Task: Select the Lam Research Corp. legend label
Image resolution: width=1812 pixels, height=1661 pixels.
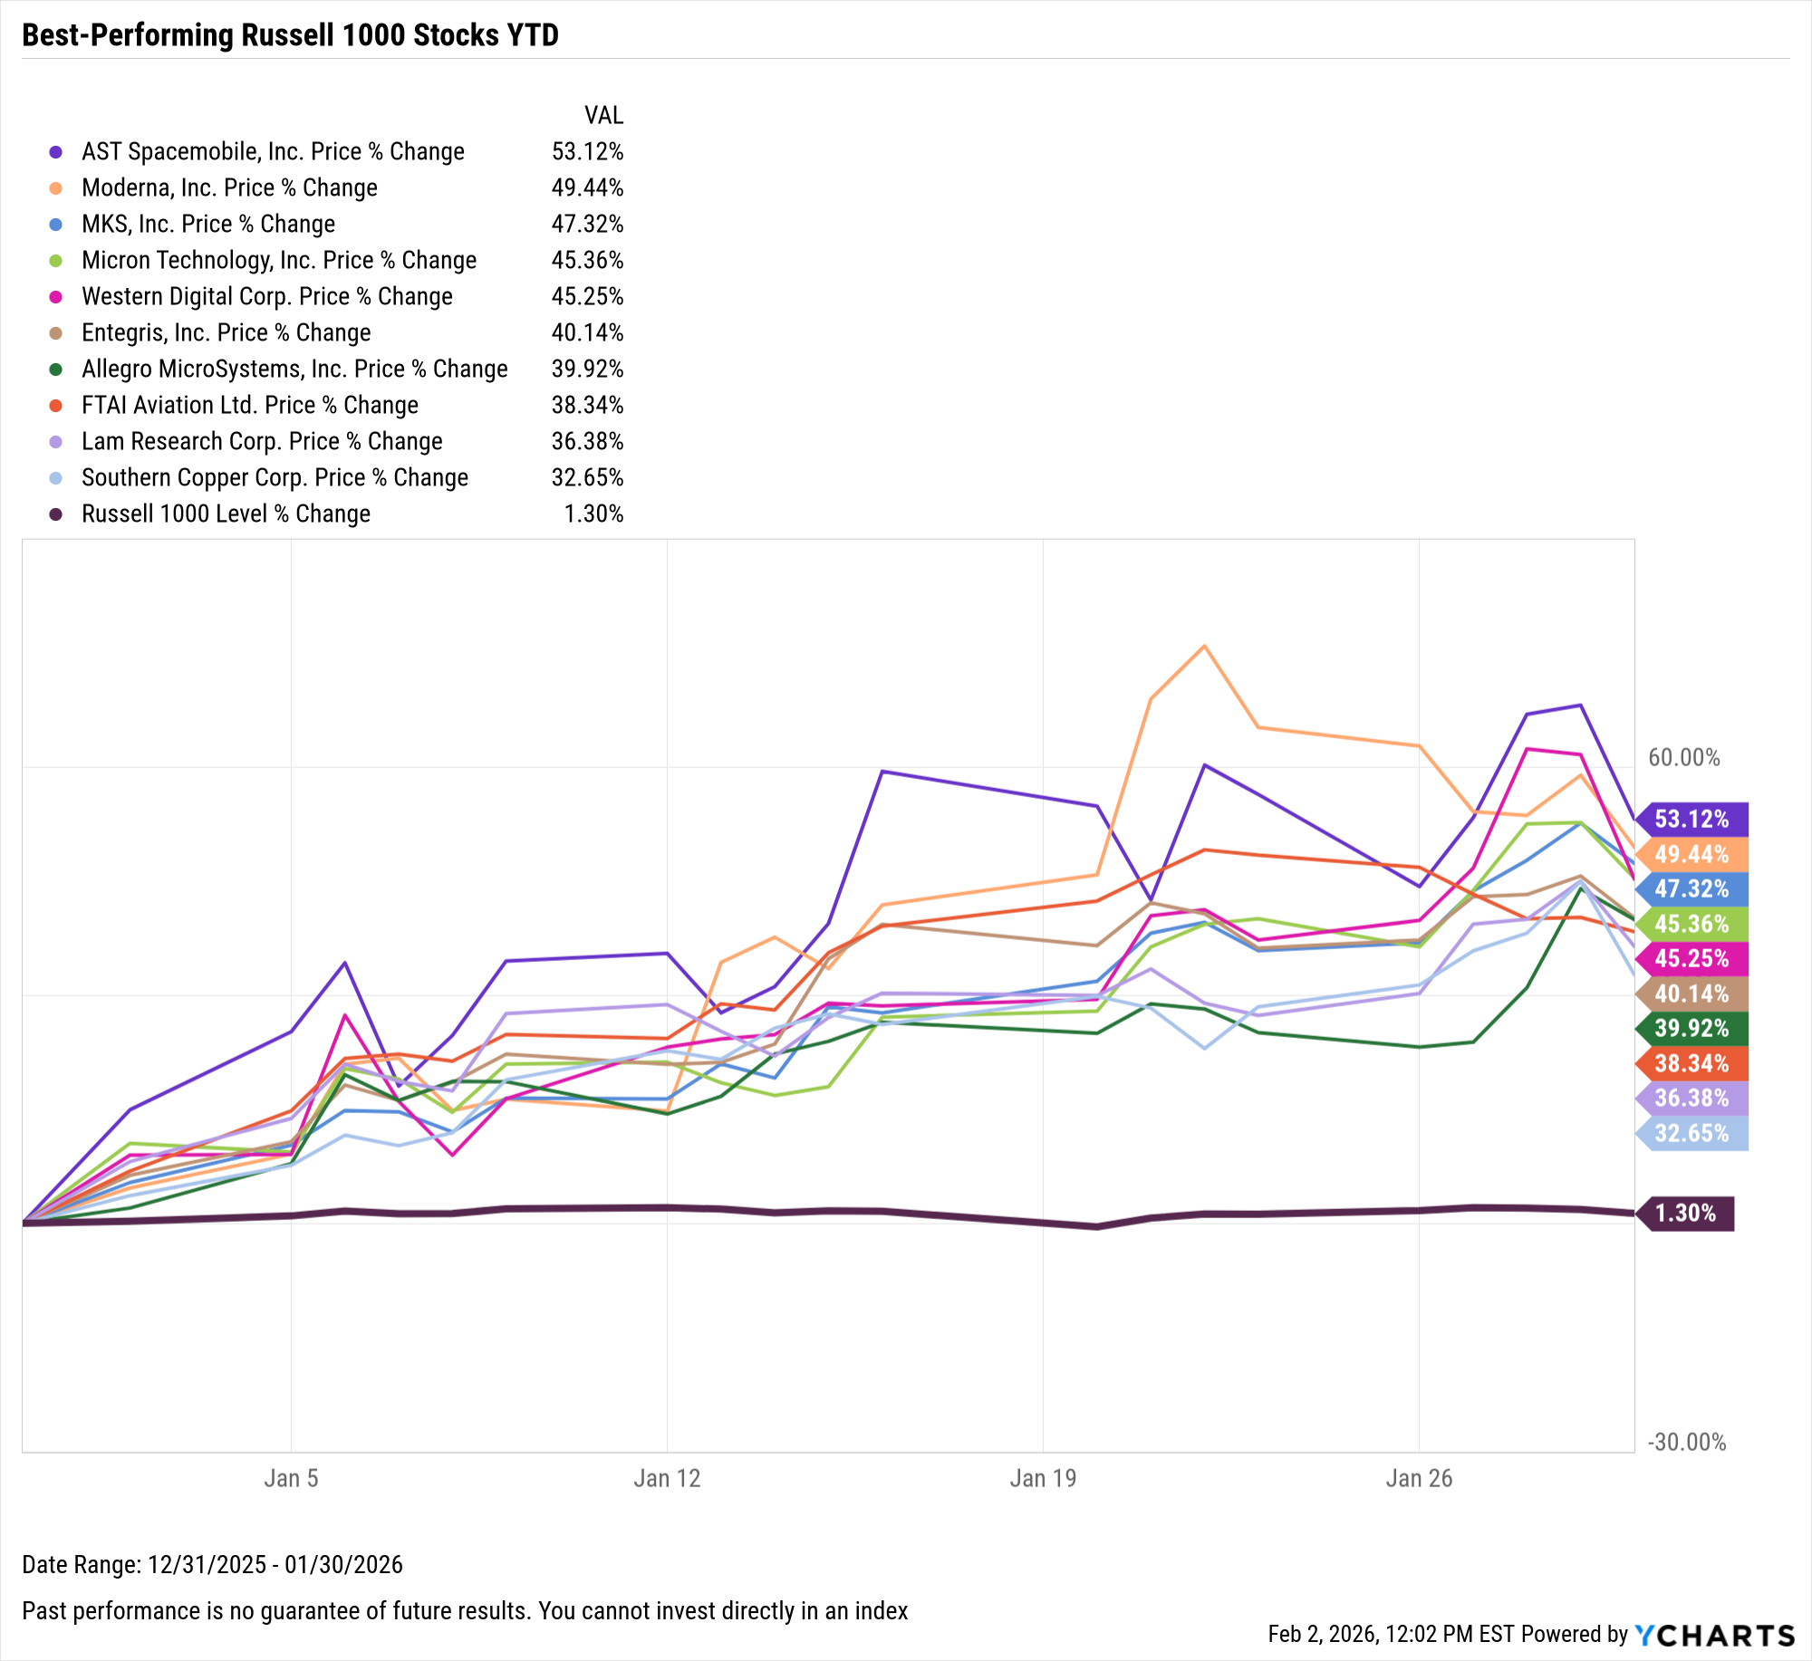Action: click(x=262, y=442)
